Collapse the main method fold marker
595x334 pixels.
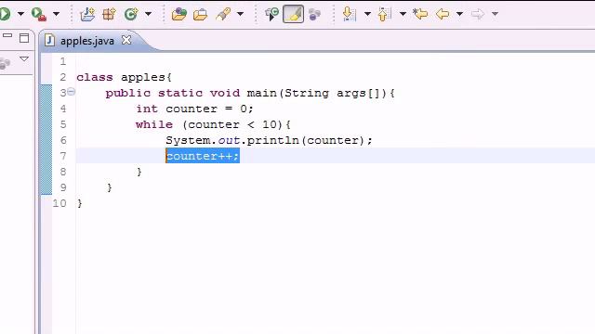point(71,92)
